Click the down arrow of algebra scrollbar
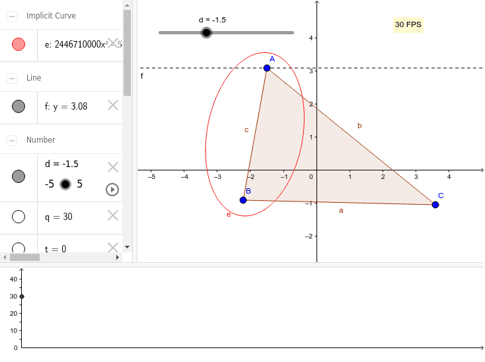Image resolution: width=485 pixels, height=362 pixels. click(127, 247)
